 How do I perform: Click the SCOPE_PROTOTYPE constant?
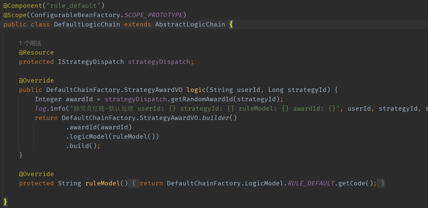point(153,15)
